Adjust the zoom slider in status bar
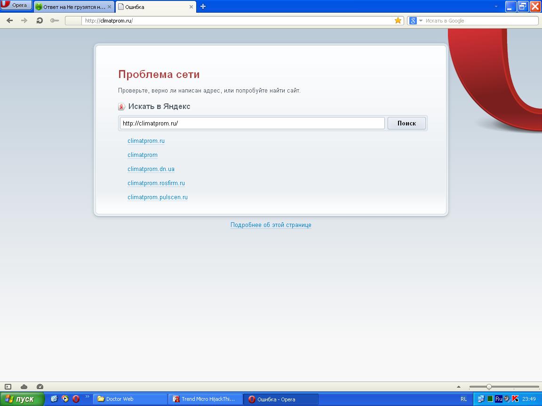This screenshot has height=406, width=542. (x=489, y=387)
